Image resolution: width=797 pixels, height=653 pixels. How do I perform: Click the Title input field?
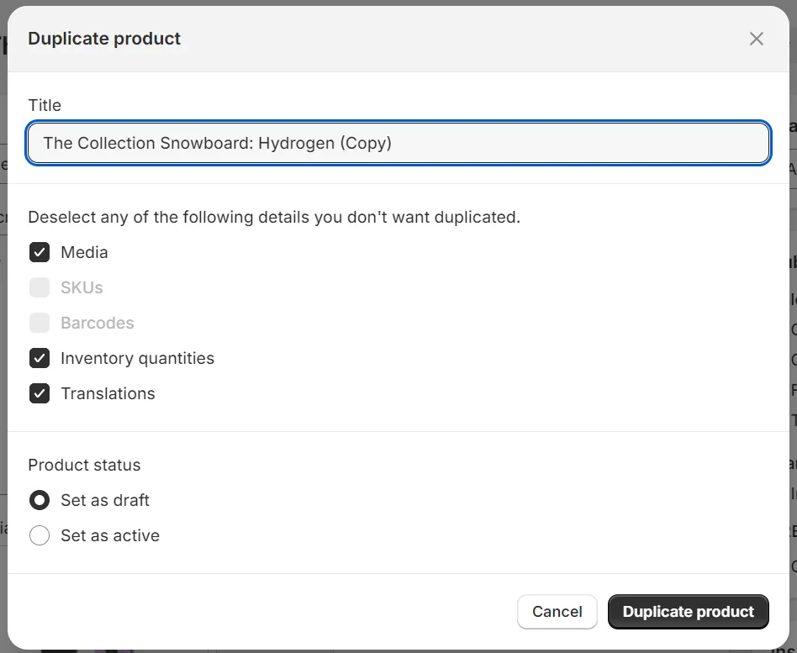point(398,143)
